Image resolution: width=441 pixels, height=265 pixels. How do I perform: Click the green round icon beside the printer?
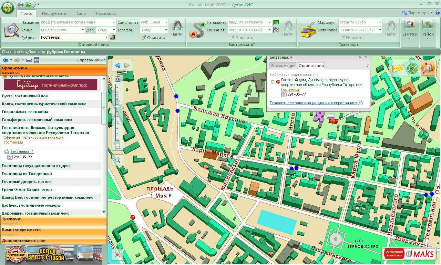(x=28, y=4)
